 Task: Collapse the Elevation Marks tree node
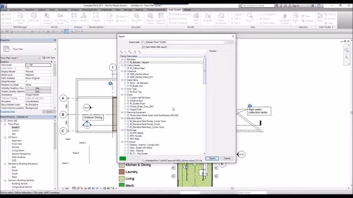point(122,118)
